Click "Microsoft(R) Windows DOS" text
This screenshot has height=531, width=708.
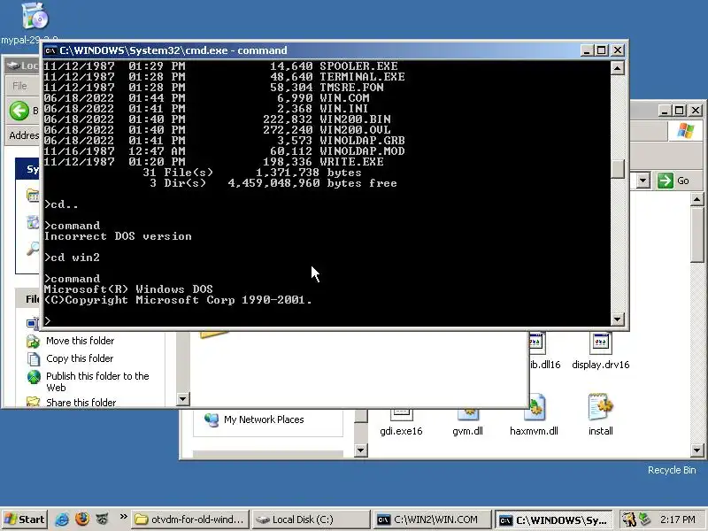tap(128, 289)
